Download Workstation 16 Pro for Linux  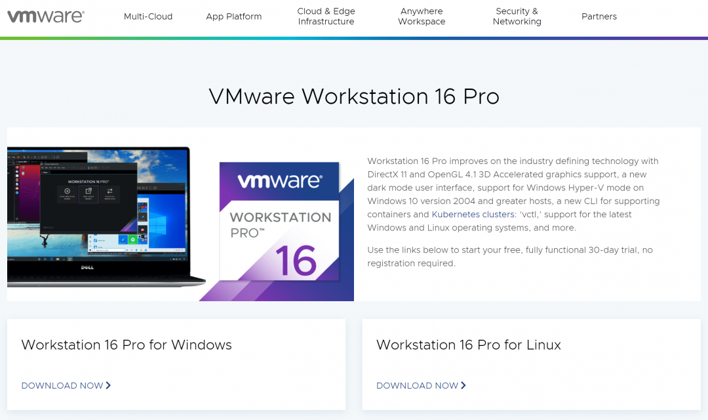pyautogui.click(x=416, y=386)
